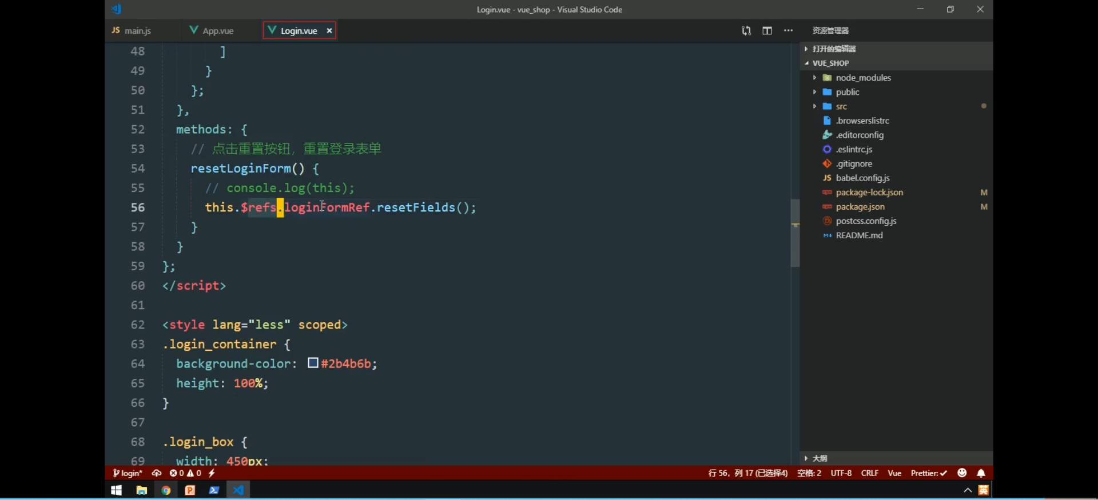Image resolution: width=1098 pixels, height=500 pixels.
Task: Click the publish changes cloud icon
Action: (156, 473)
